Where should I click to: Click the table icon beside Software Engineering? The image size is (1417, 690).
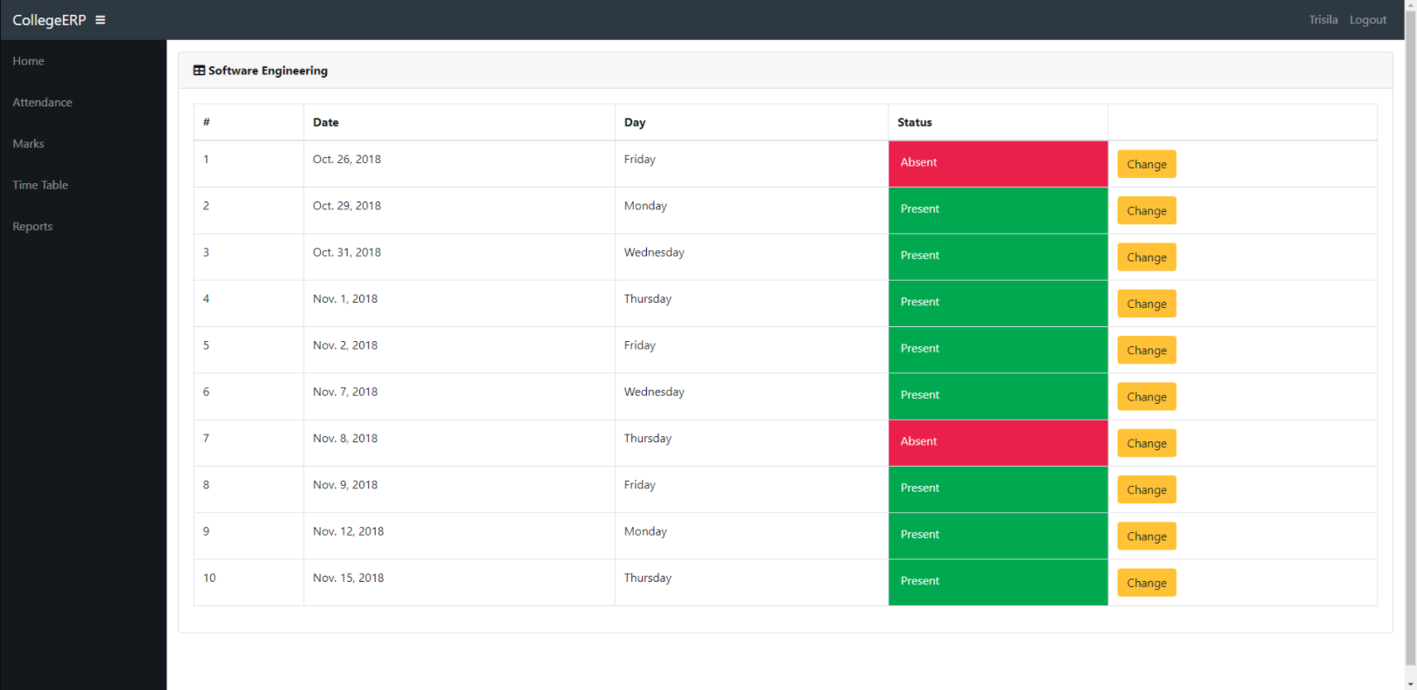click(x=199, y=71)
